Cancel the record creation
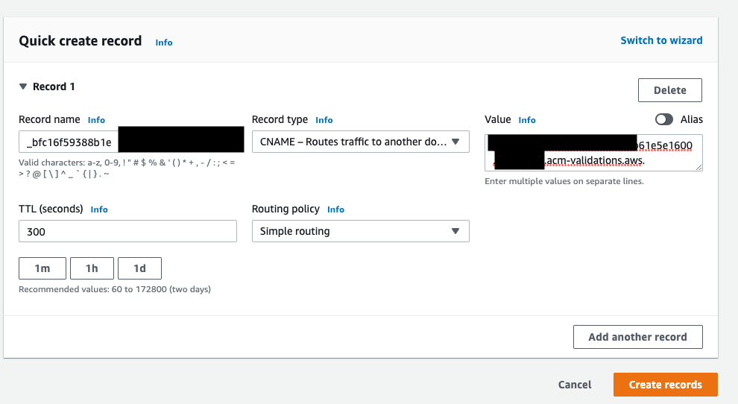 click(574, 385)
